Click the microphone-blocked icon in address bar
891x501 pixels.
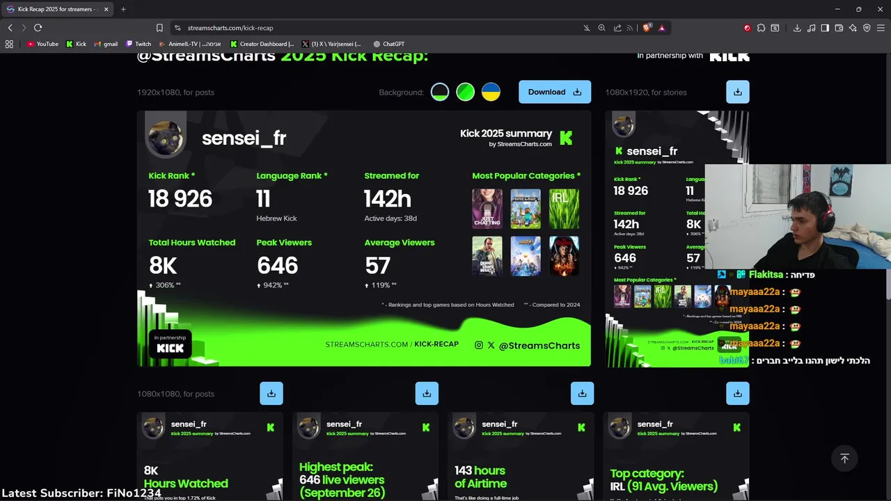click(586, 28)
